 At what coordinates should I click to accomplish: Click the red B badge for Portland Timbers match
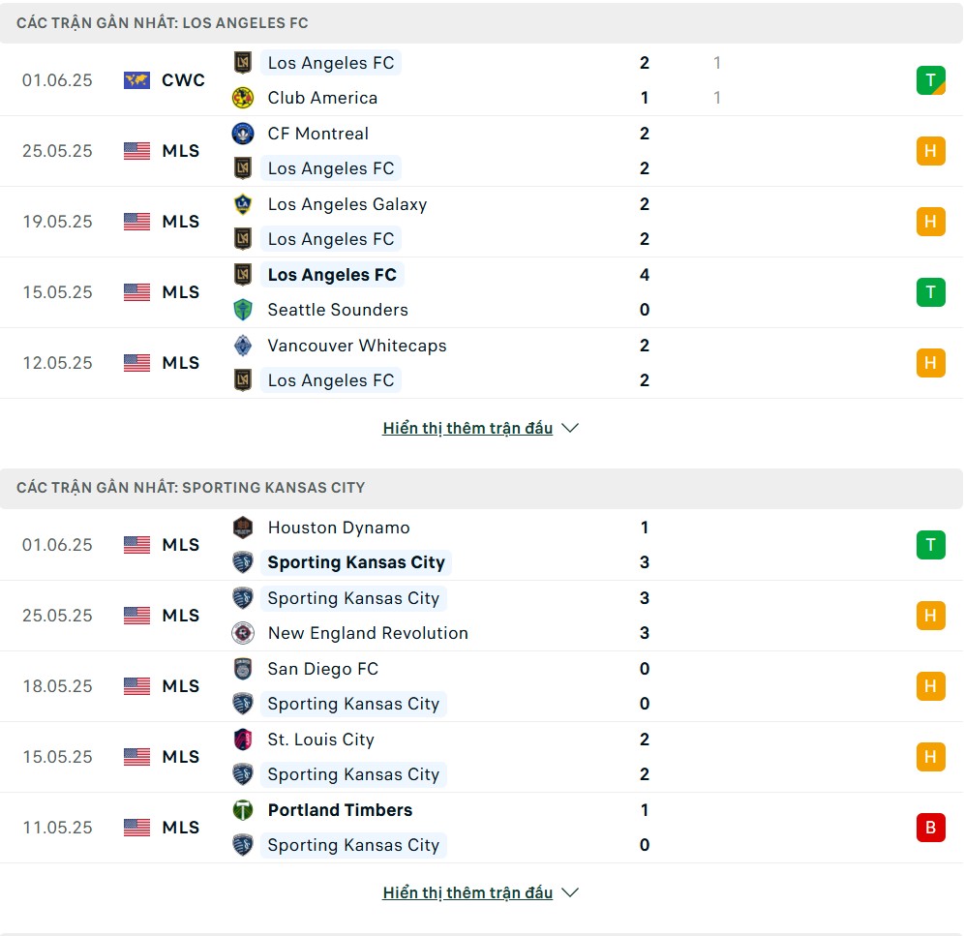(930, 828)
